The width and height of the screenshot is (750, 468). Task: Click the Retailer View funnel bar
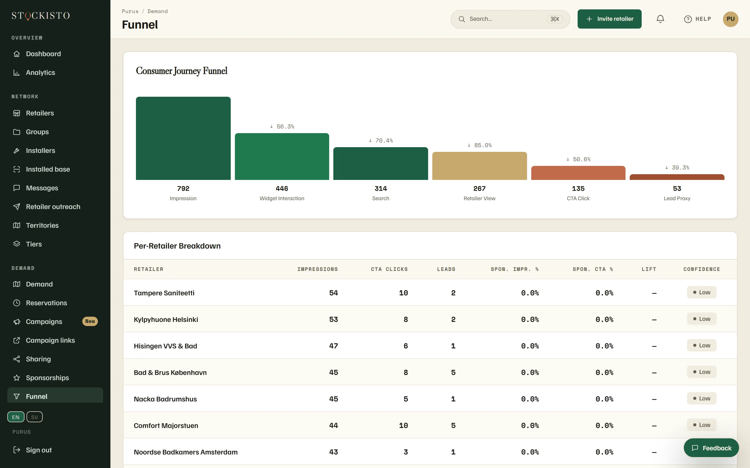click(479, 166)
